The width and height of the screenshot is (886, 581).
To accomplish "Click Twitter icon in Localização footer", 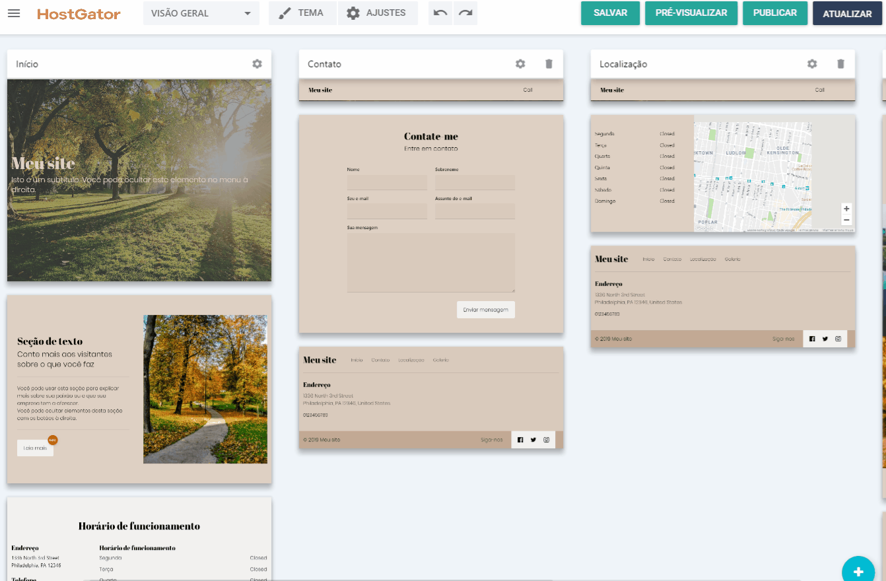I will pos(825,339).
